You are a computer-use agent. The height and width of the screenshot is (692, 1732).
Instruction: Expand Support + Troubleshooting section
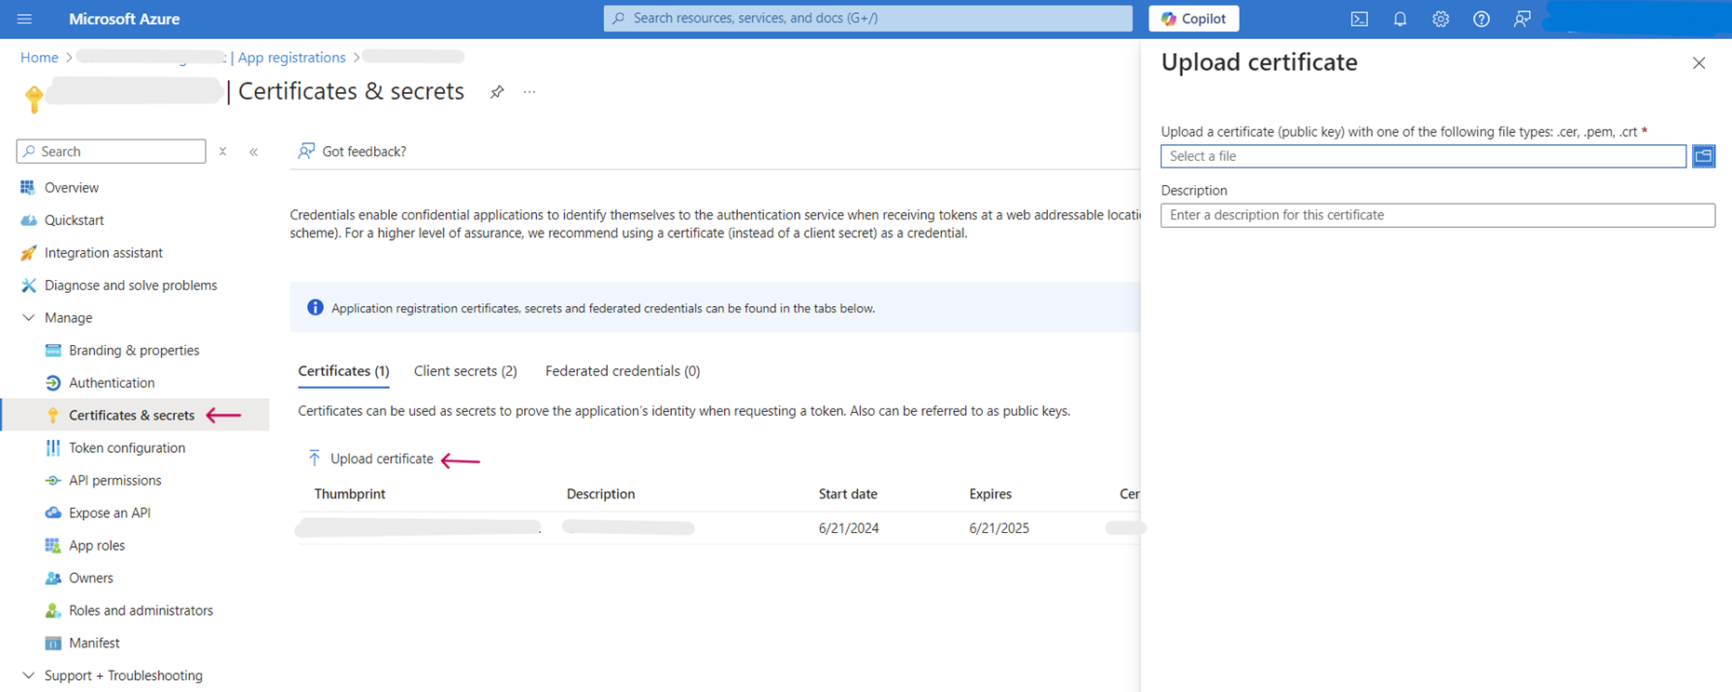[29, 675]
